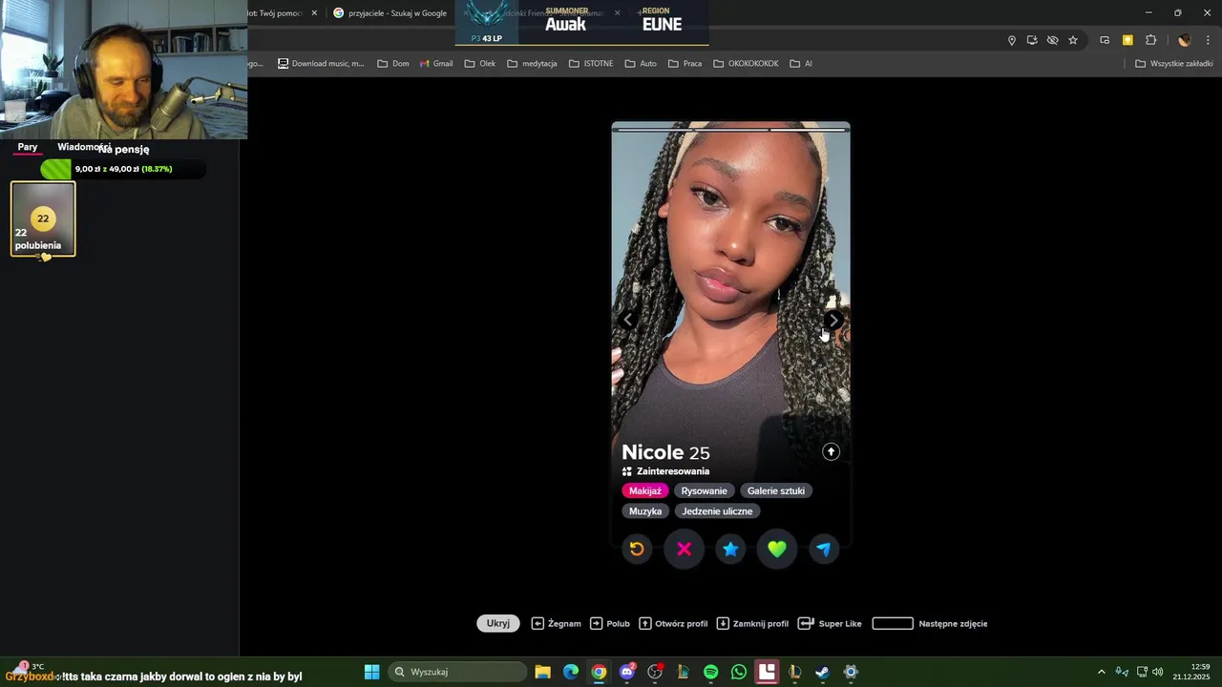Open Steam from taskbar

pos(822,672)
